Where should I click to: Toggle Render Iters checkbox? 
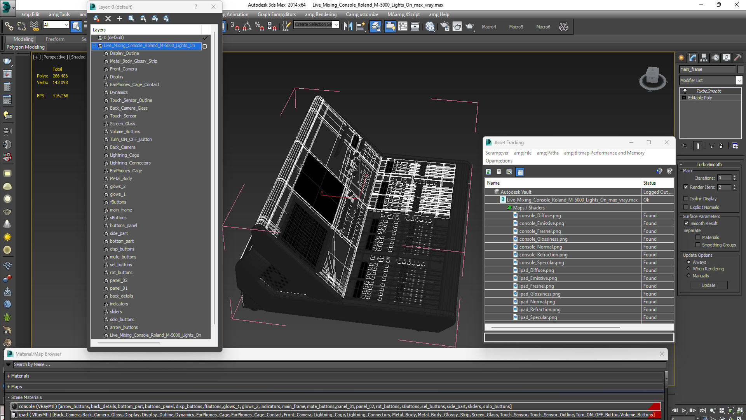coord(686,187)
